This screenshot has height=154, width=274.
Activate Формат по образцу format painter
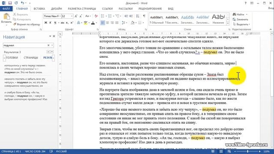point(27,24)
